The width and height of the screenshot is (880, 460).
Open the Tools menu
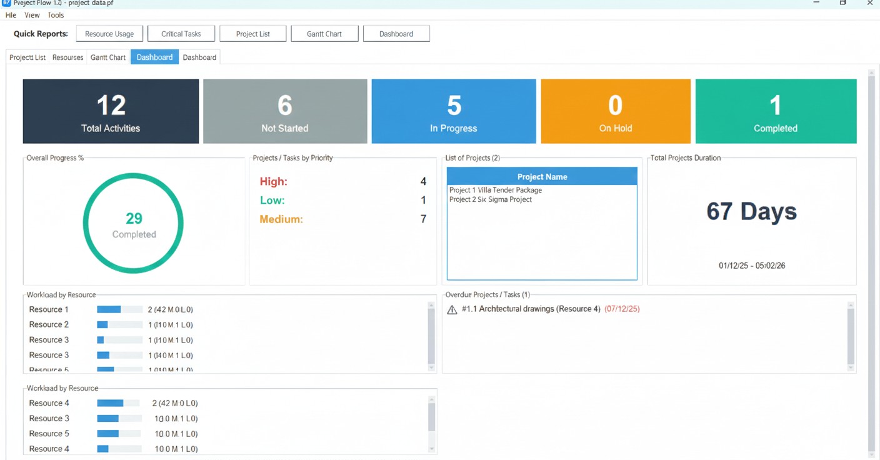click(56, 15)
